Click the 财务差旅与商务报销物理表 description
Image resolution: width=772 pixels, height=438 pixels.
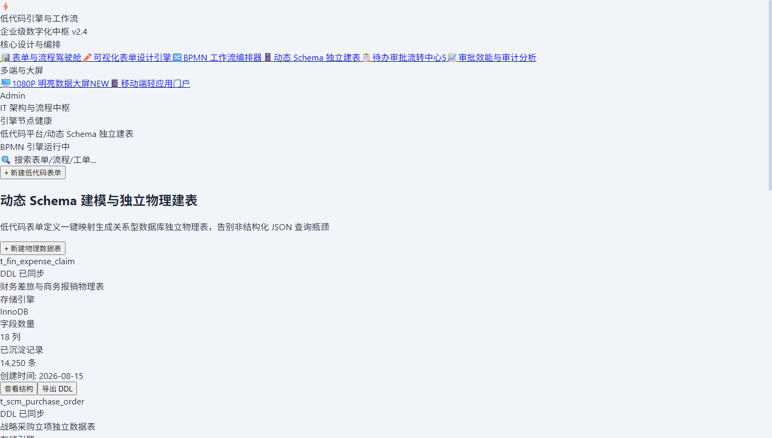[52, 286]
